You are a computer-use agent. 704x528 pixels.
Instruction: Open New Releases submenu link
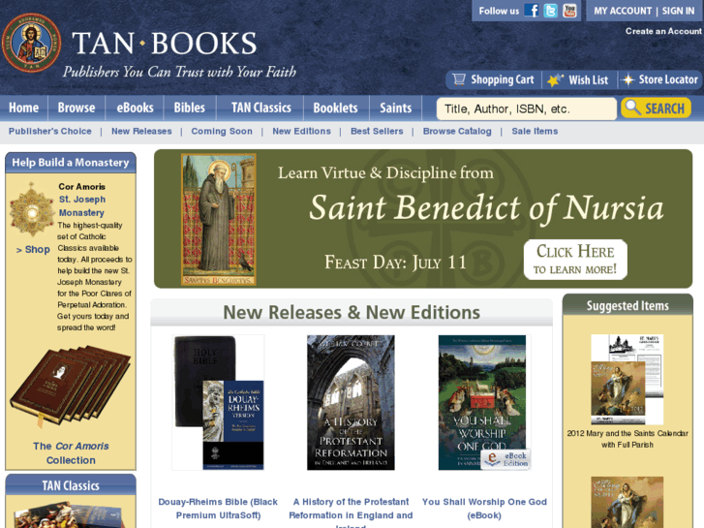tap(141, 131)
